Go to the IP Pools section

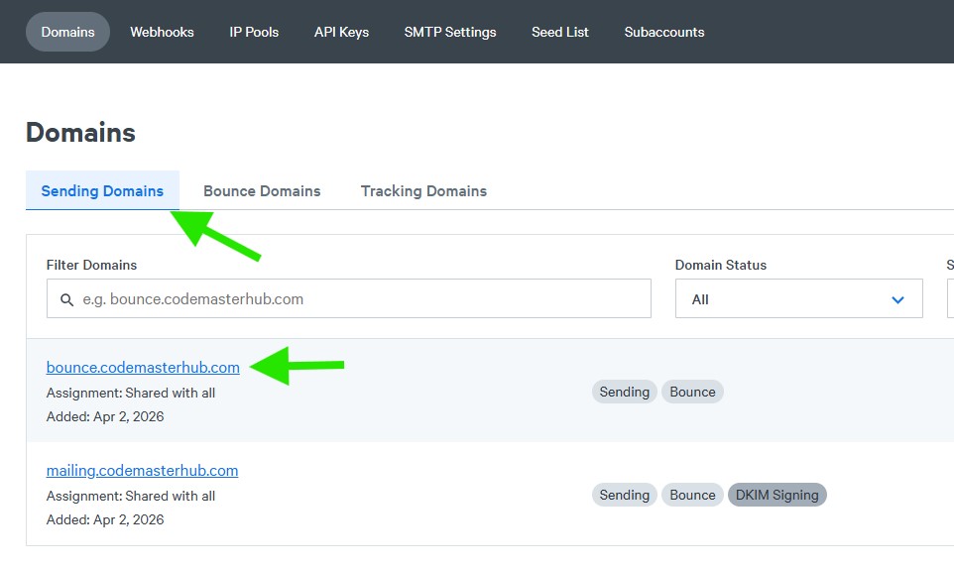pos(254,32)
